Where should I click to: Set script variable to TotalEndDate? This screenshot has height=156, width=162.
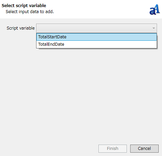(x=96, y=44)
